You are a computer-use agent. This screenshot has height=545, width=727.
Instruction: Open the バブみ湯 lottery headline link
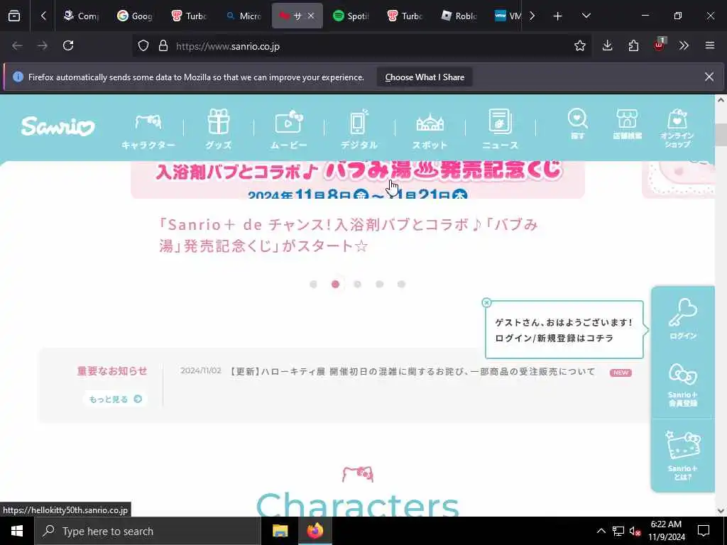pos(348,235)
